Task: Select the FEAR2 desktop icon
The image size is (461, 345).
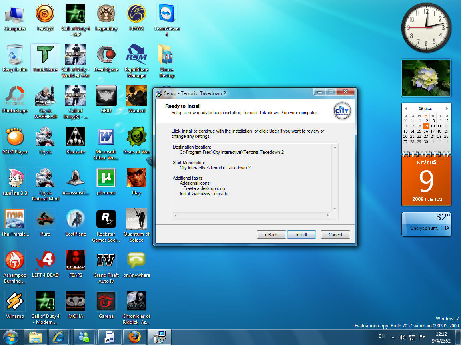Action: [76, 264]
